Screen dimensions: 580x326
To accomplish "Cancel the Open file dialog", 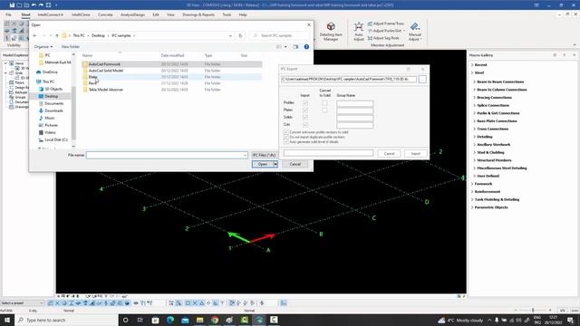I will point(295,164).
